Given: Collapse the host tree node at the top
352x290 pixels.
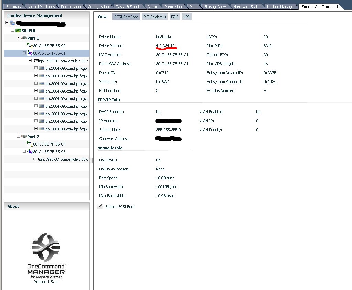Looking at the screenshot, I should [6, 22].
